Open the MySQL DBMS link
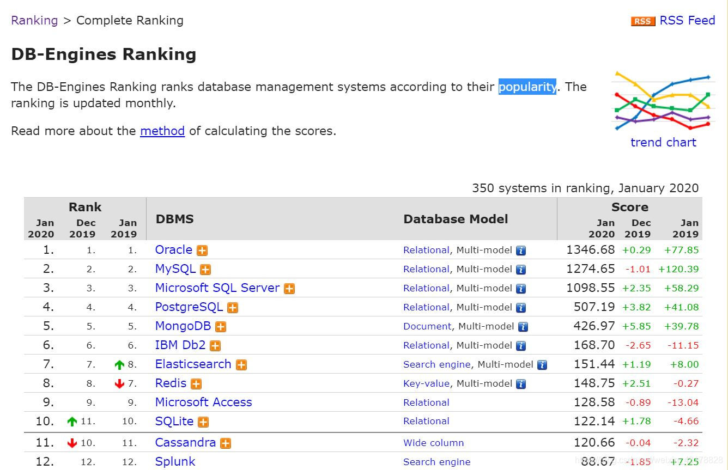Screen dimensions: 728x470 point(175,268)
